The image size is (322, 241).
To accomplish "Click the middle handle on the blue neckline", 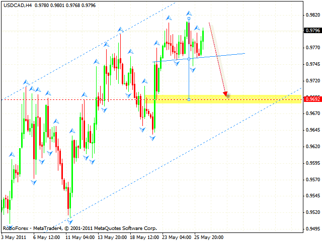I will (x=189, y=59).
